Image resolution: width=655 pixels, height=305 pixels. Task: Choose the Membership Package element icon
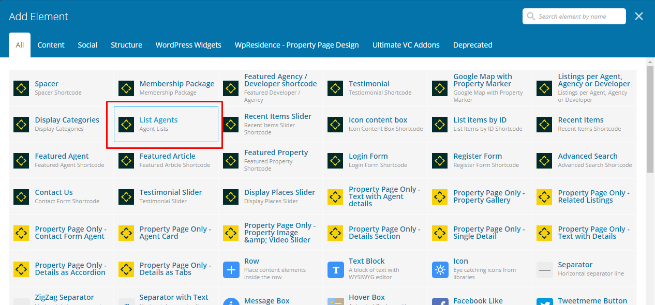126,88
